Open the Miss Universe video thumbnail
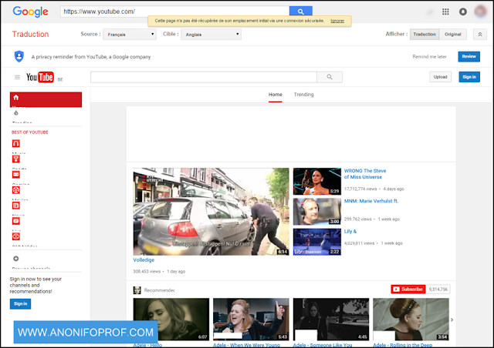494x348 pixels. click(x=317, y=182)
